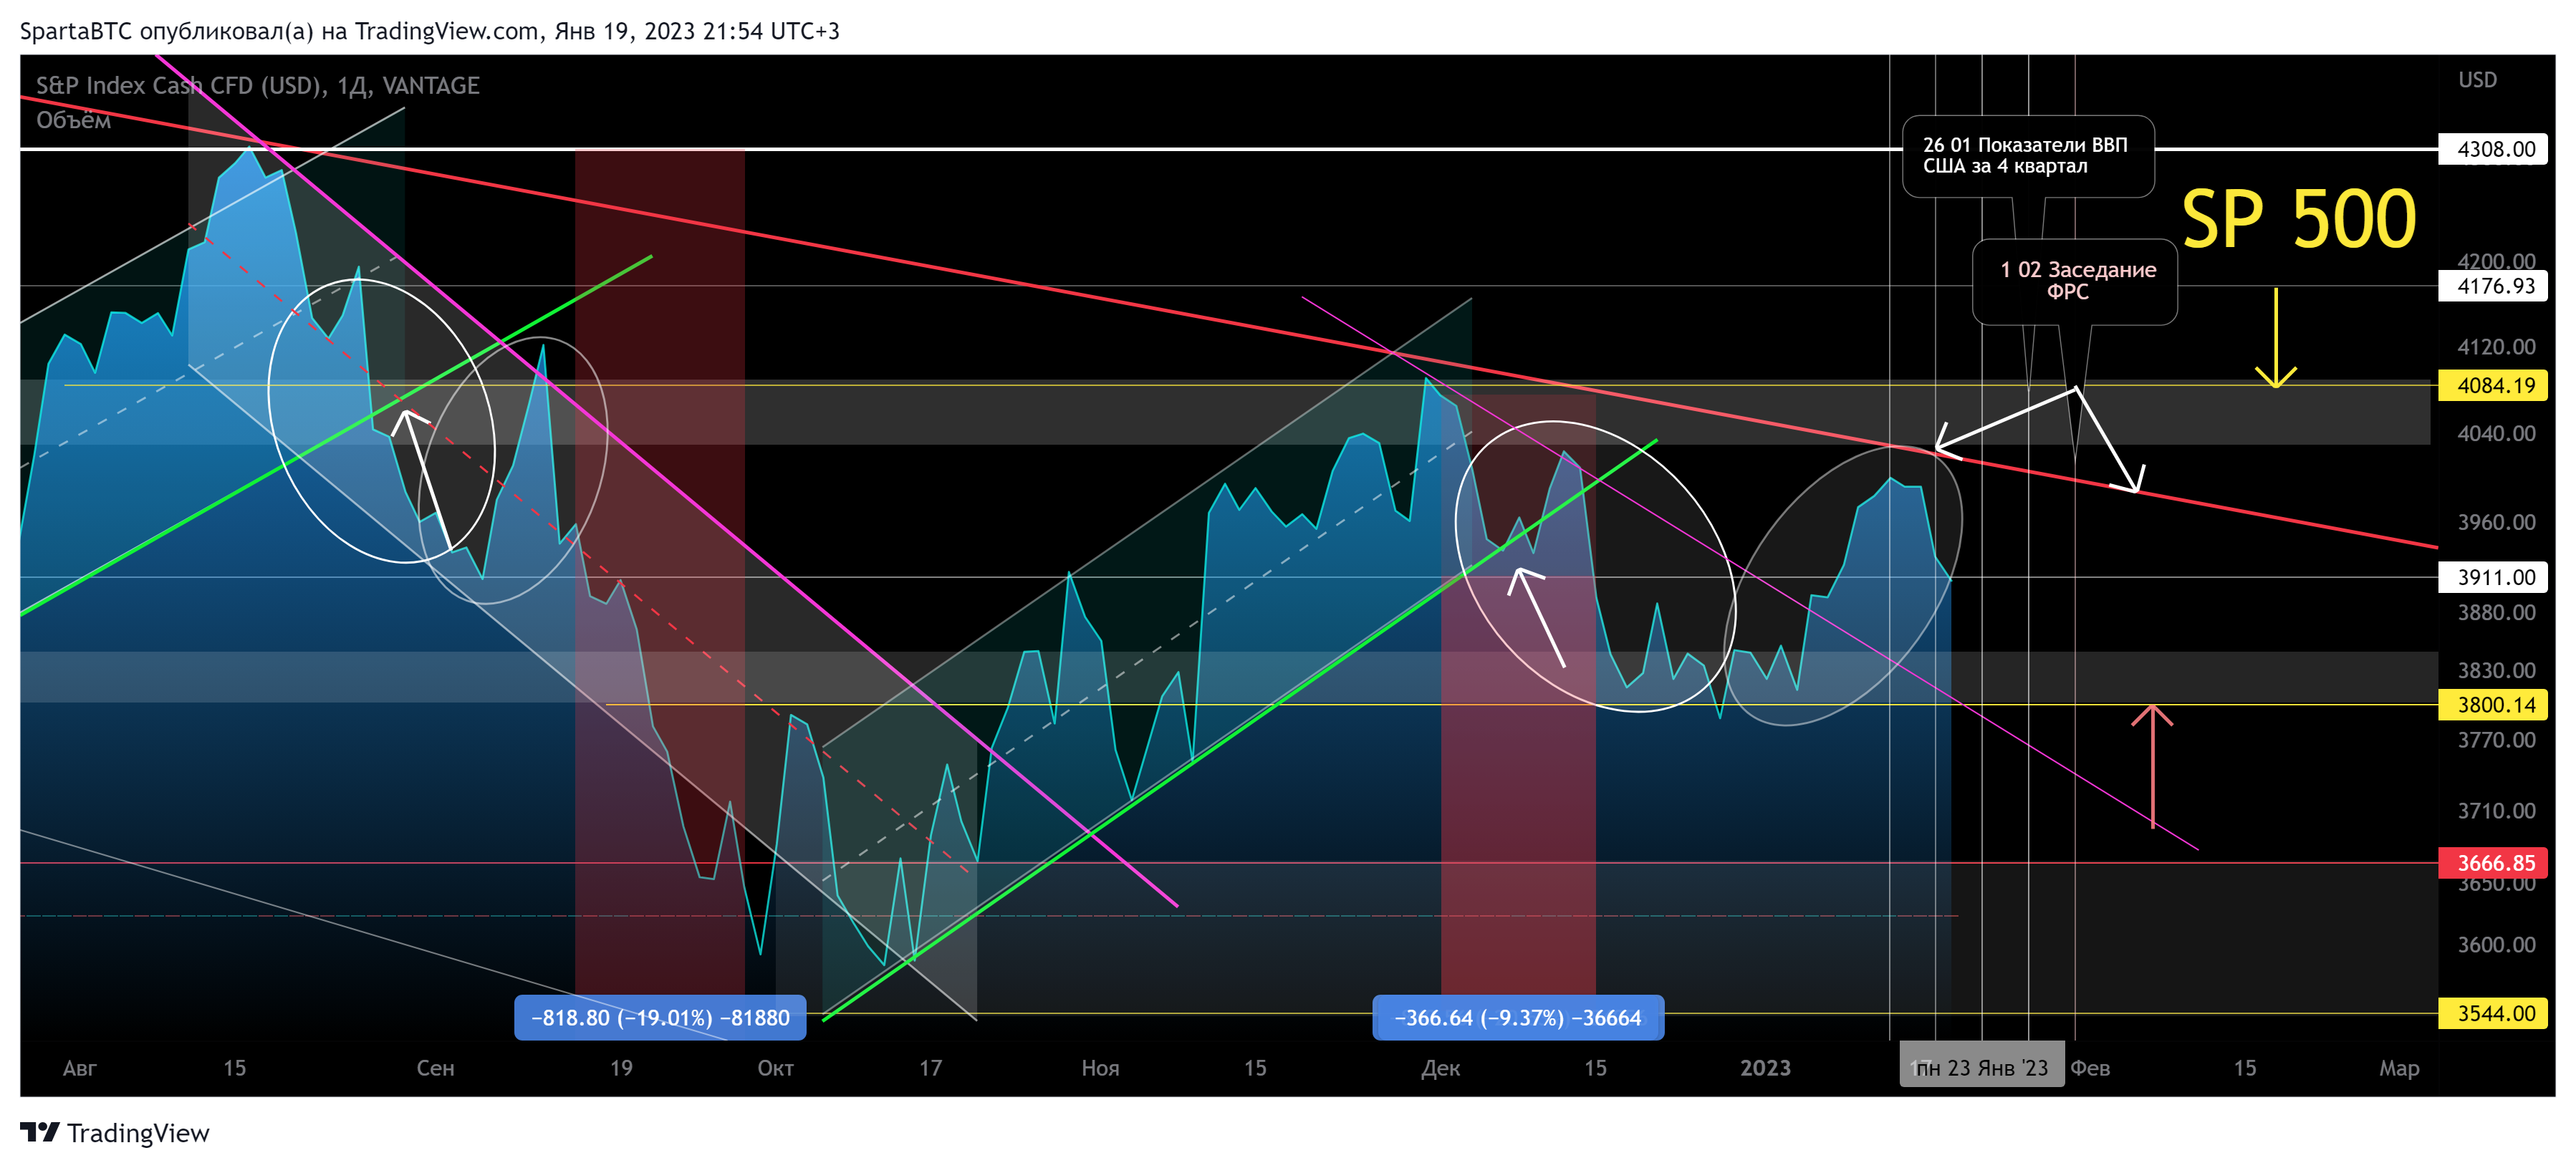The image size is (2576, 1168).
Task: Click the 4120.00 price scale value
Action: pos(2496,347)
